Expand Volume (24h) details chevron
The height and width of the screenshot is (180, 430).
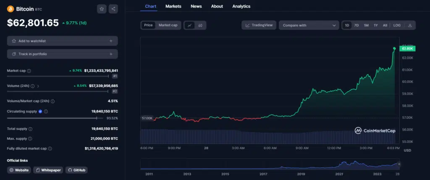pyautogui.click(x=38, y=86)
